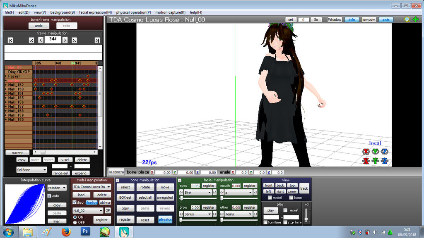Open the Sel Bone dropdown
424x238 pixels.
[x=31, y=170]
